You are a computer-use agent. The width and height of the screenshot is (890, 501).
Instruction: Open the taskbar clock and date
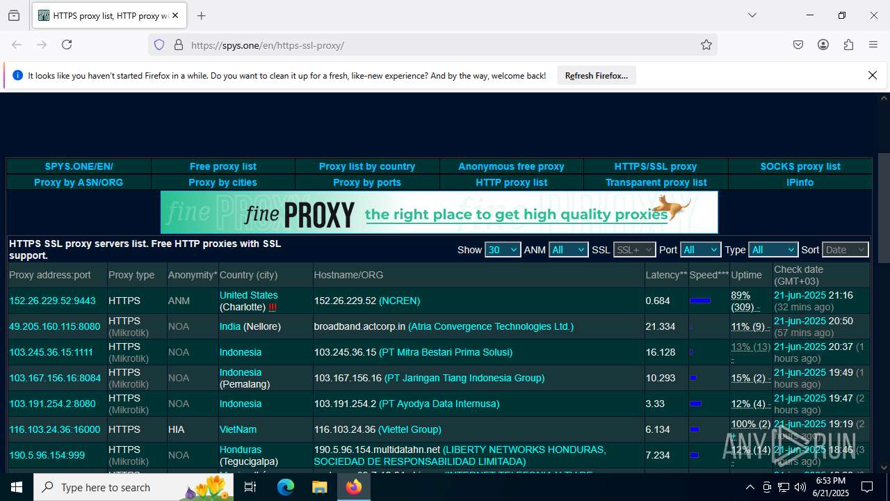831,487
